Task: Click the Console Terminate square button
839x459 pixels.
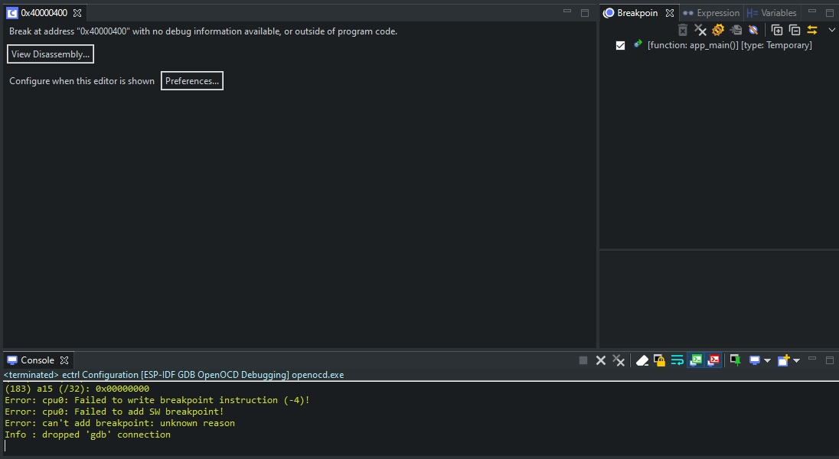Action: pos(583,360)
